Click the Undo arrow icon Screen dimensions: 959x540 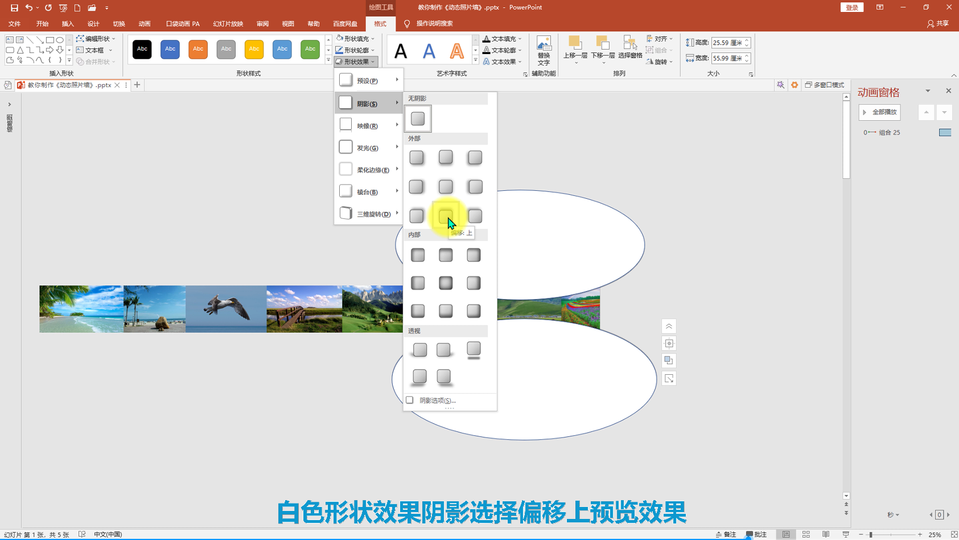coord(29,8)
